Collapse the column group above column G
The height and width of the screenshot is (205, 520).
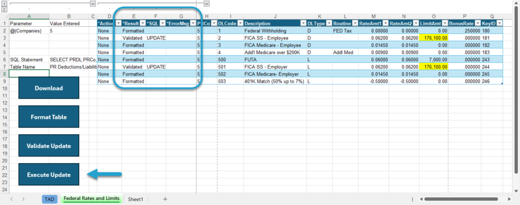click(x=207, y=4)
